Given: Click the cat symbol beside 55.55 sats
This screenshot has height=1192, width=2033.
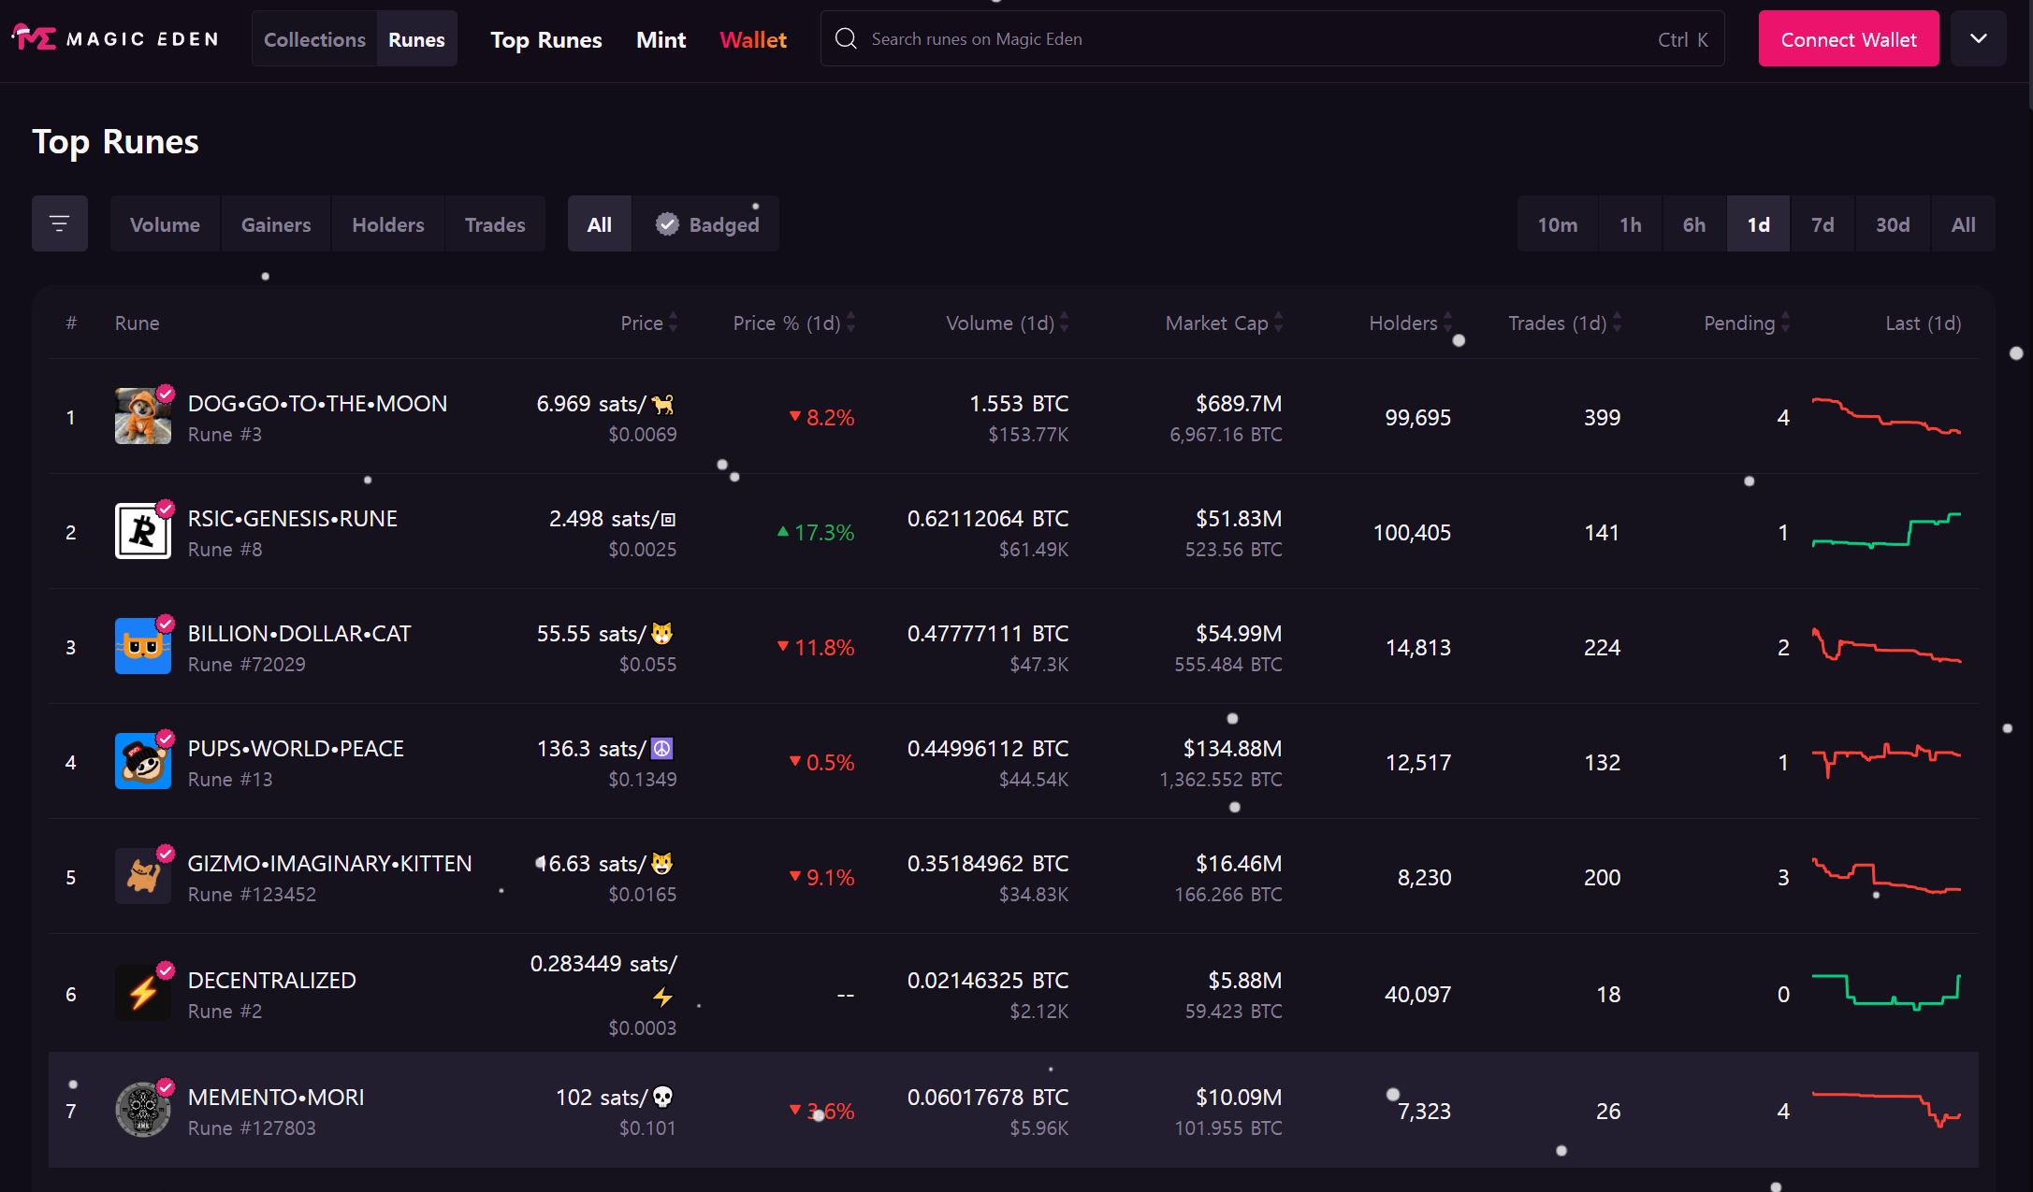Looking at the screenshot, I should click(x=662, y=634).
